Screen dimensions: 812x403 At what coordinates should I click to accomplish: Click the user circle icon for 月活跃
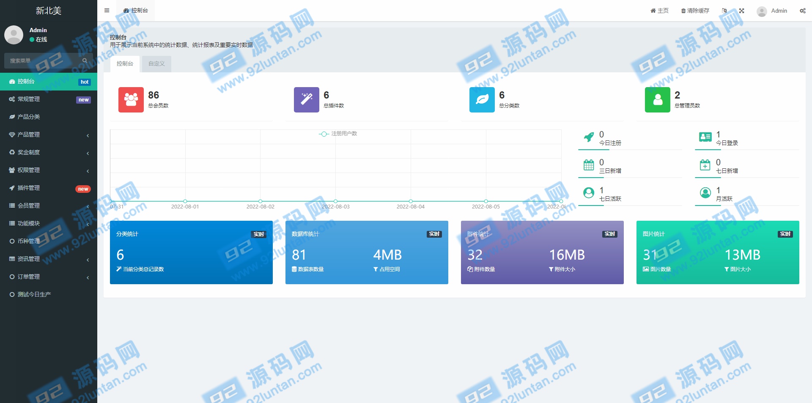point(705,193)
